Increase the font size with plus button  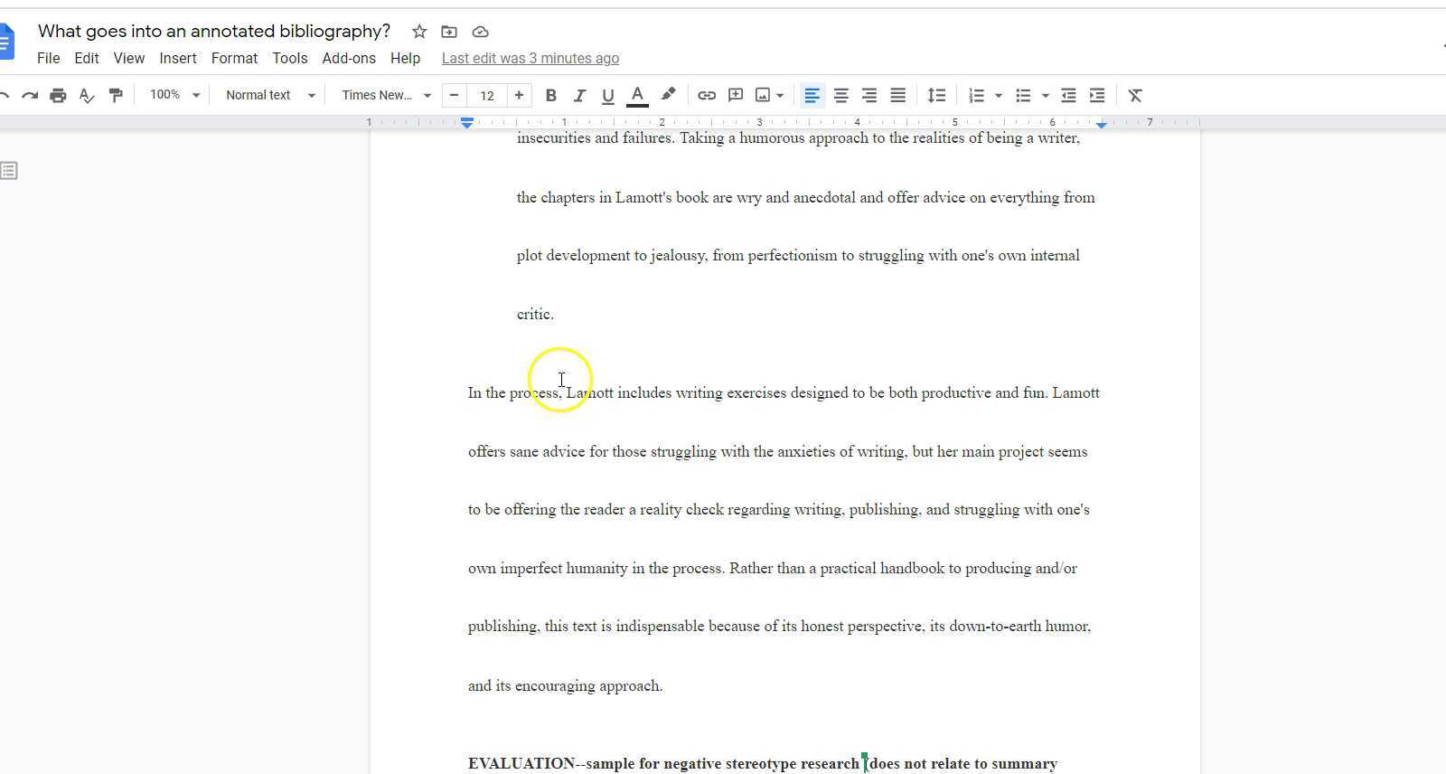(x=519, y=95)
